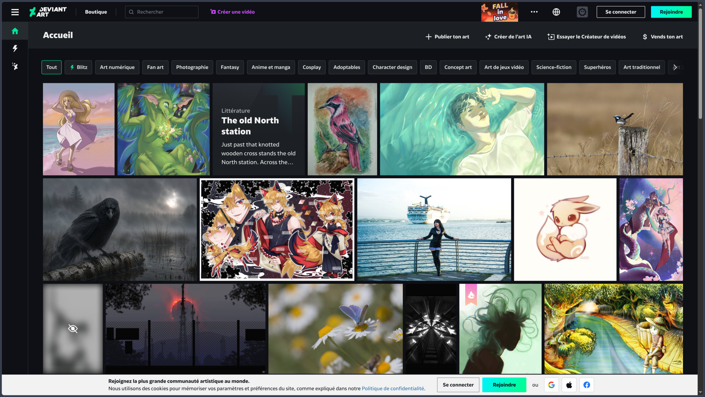
Task: Click the Fall in Love banner
Action: click(499, 12)
